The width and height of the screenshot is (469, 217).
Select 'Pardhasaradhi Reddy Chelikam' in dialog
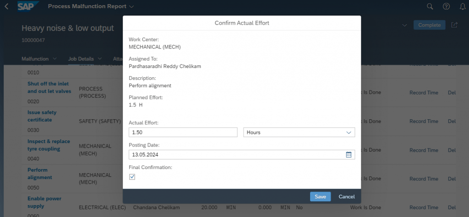[x=165, y=66]
